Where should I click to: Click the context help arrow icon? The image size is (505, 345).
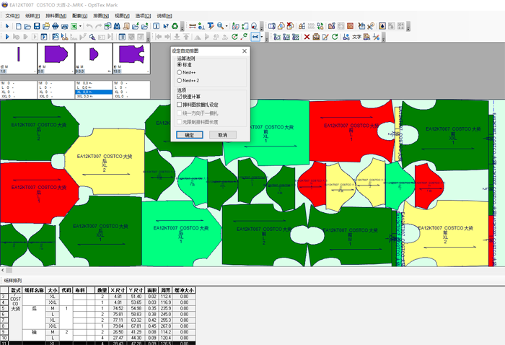tap(166, 27)
